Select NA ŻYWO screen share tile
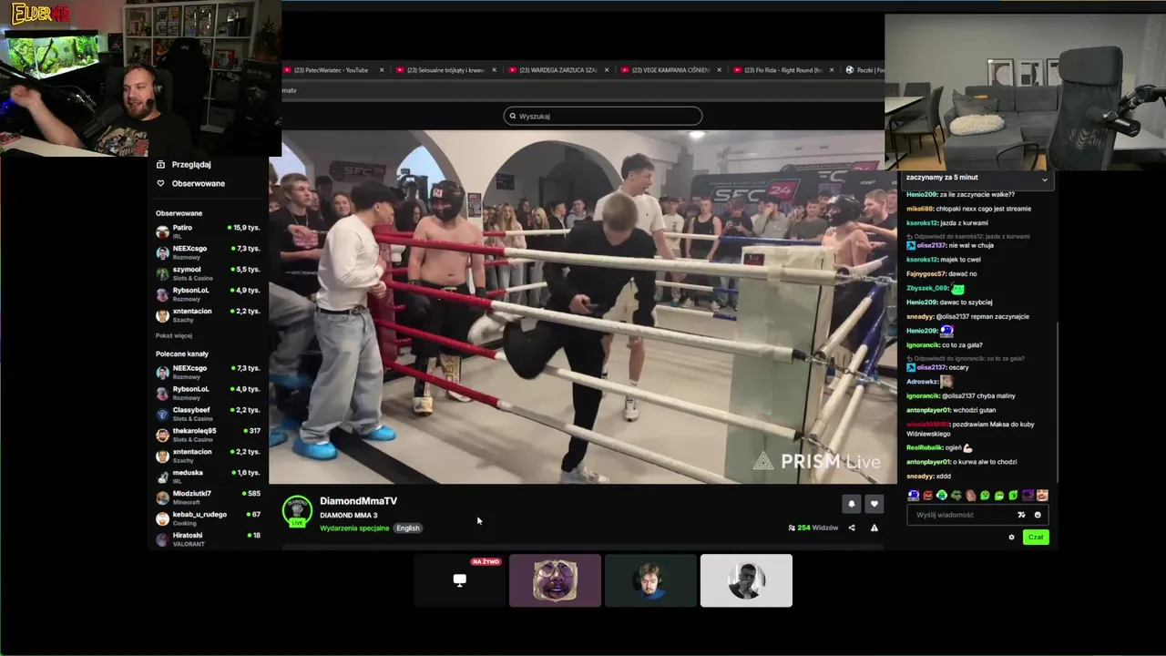This screenshot has width=1166, height=656. pyautogui.click(x=460, y=580)
